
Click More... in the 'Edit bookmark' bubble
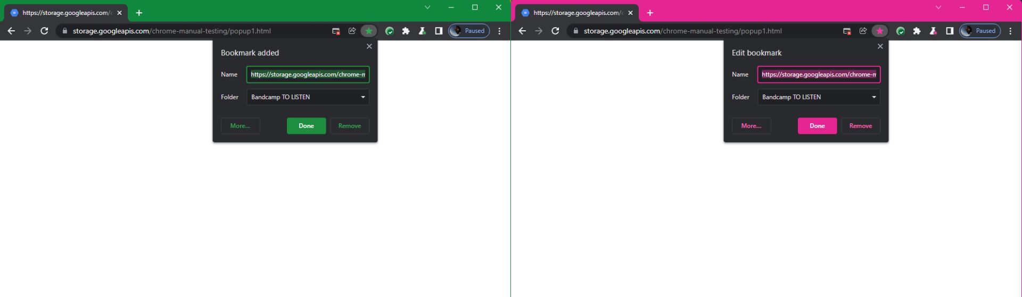[751, 126]
